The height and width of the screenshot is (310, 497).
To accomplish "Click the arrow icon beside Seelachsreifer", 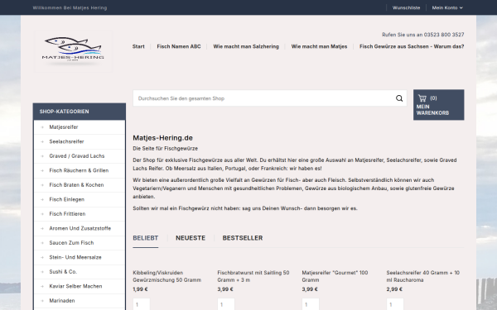I will (x=42, y=141).
